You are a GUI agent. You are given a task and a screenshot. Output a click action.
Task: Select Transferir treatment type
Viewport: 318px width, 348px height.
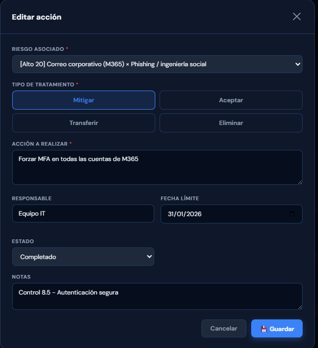click(x=84, y=123)
